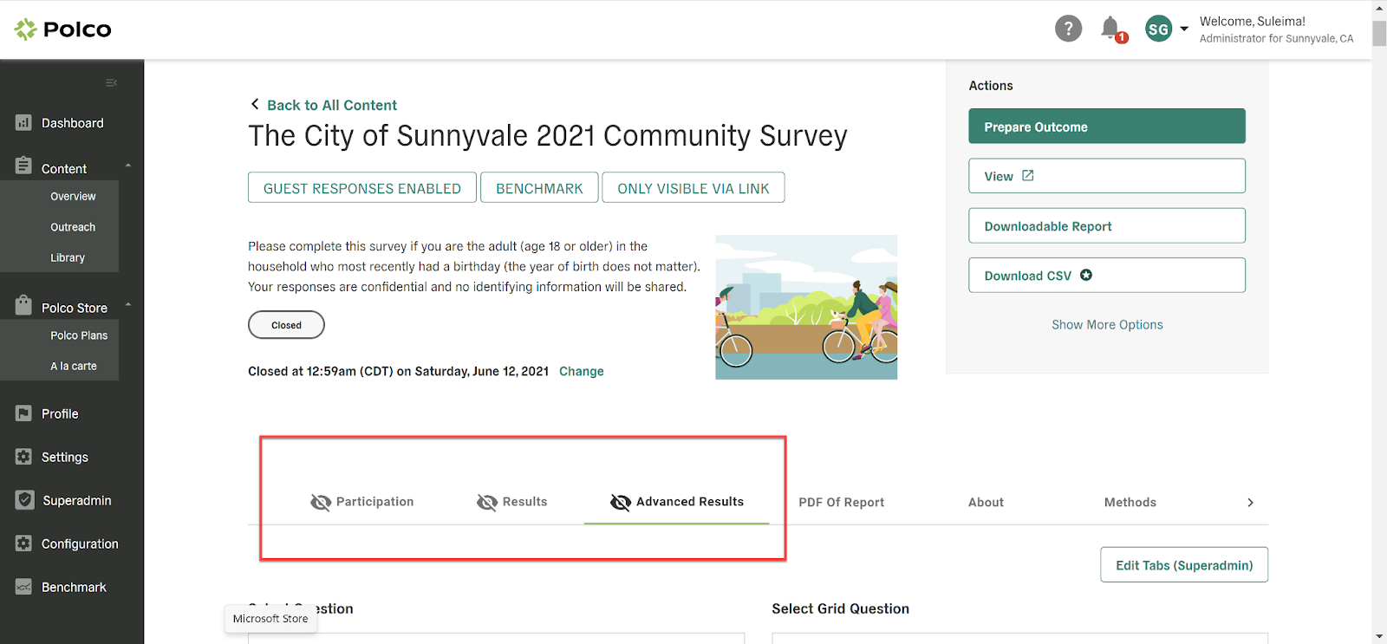The width and height of the screenshot is (1387, 644).
Task: Switch to the Methods tab
Action: pos(1130,503)
